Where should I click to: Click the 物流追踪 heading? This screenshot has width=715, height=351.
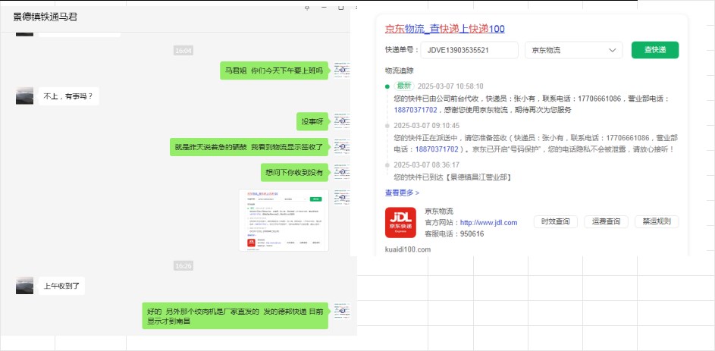click(399, 71)
